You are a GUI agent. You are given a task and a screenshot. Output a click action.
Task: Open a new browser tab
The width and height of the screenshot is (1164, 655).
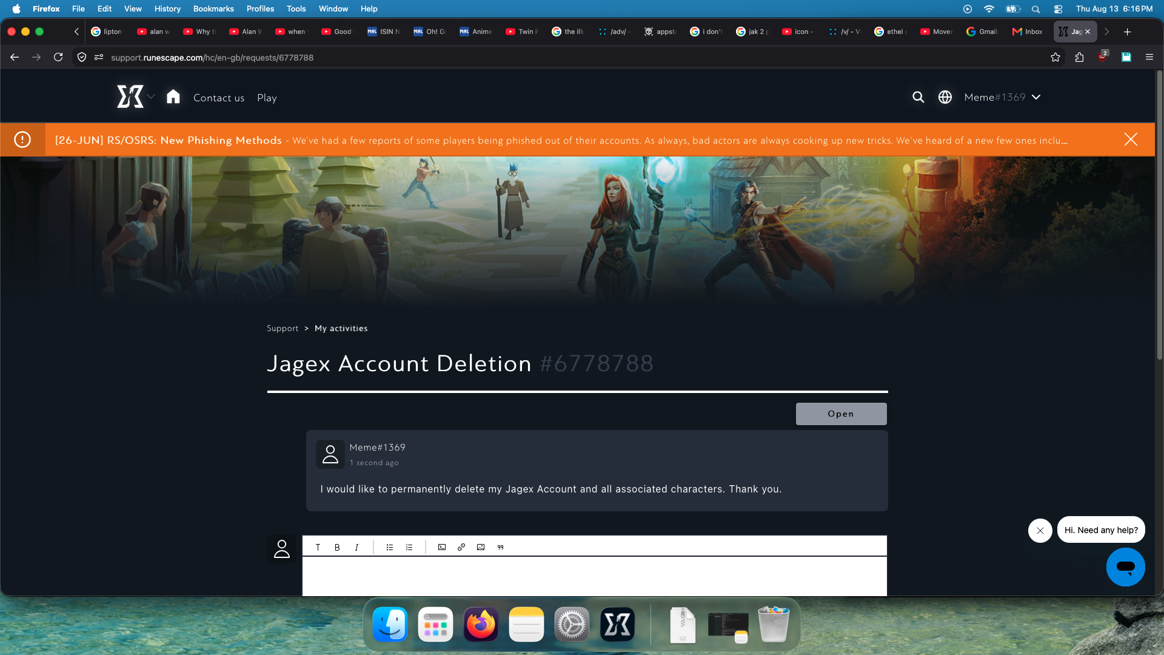[1128, 32]
